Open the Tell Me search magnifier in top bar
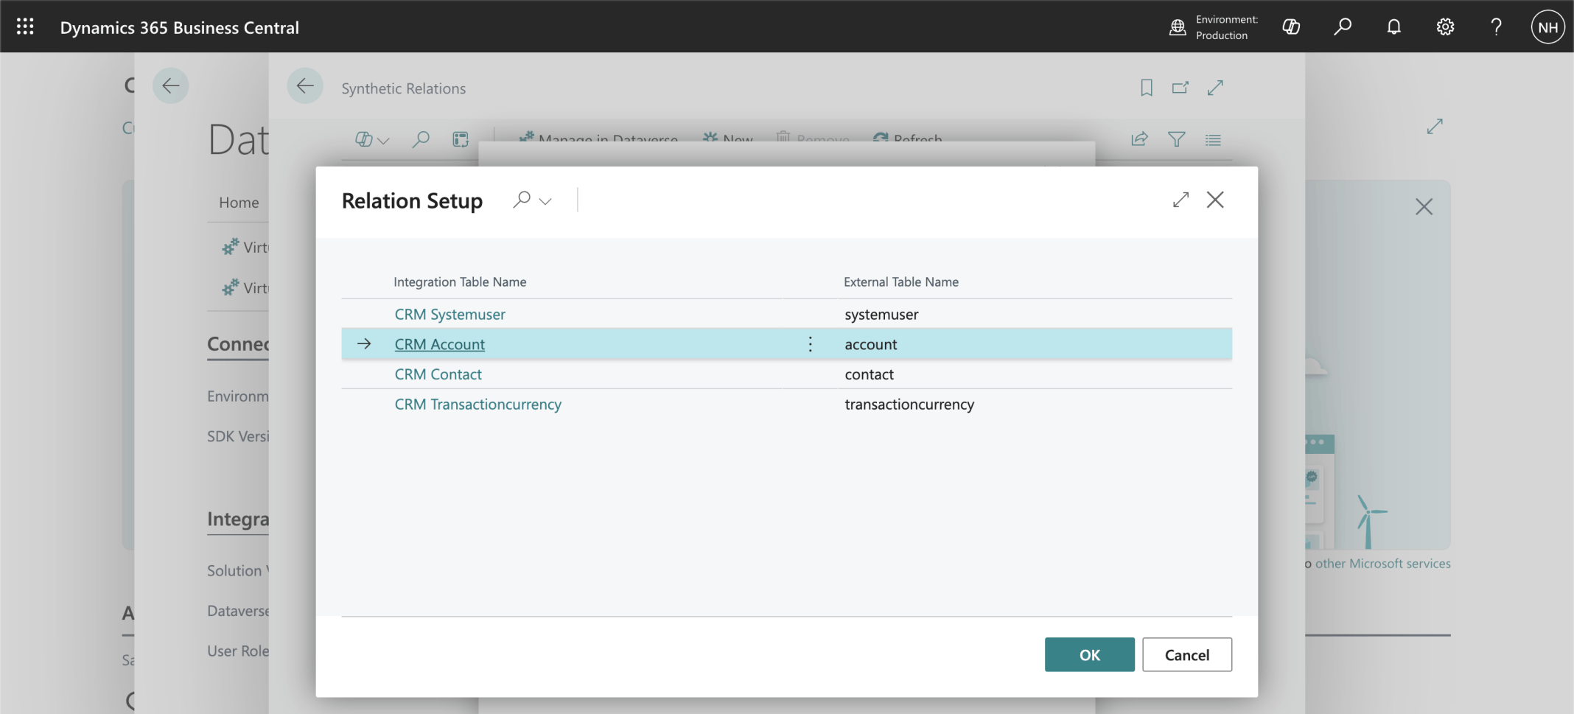 tap(1343, 27)
